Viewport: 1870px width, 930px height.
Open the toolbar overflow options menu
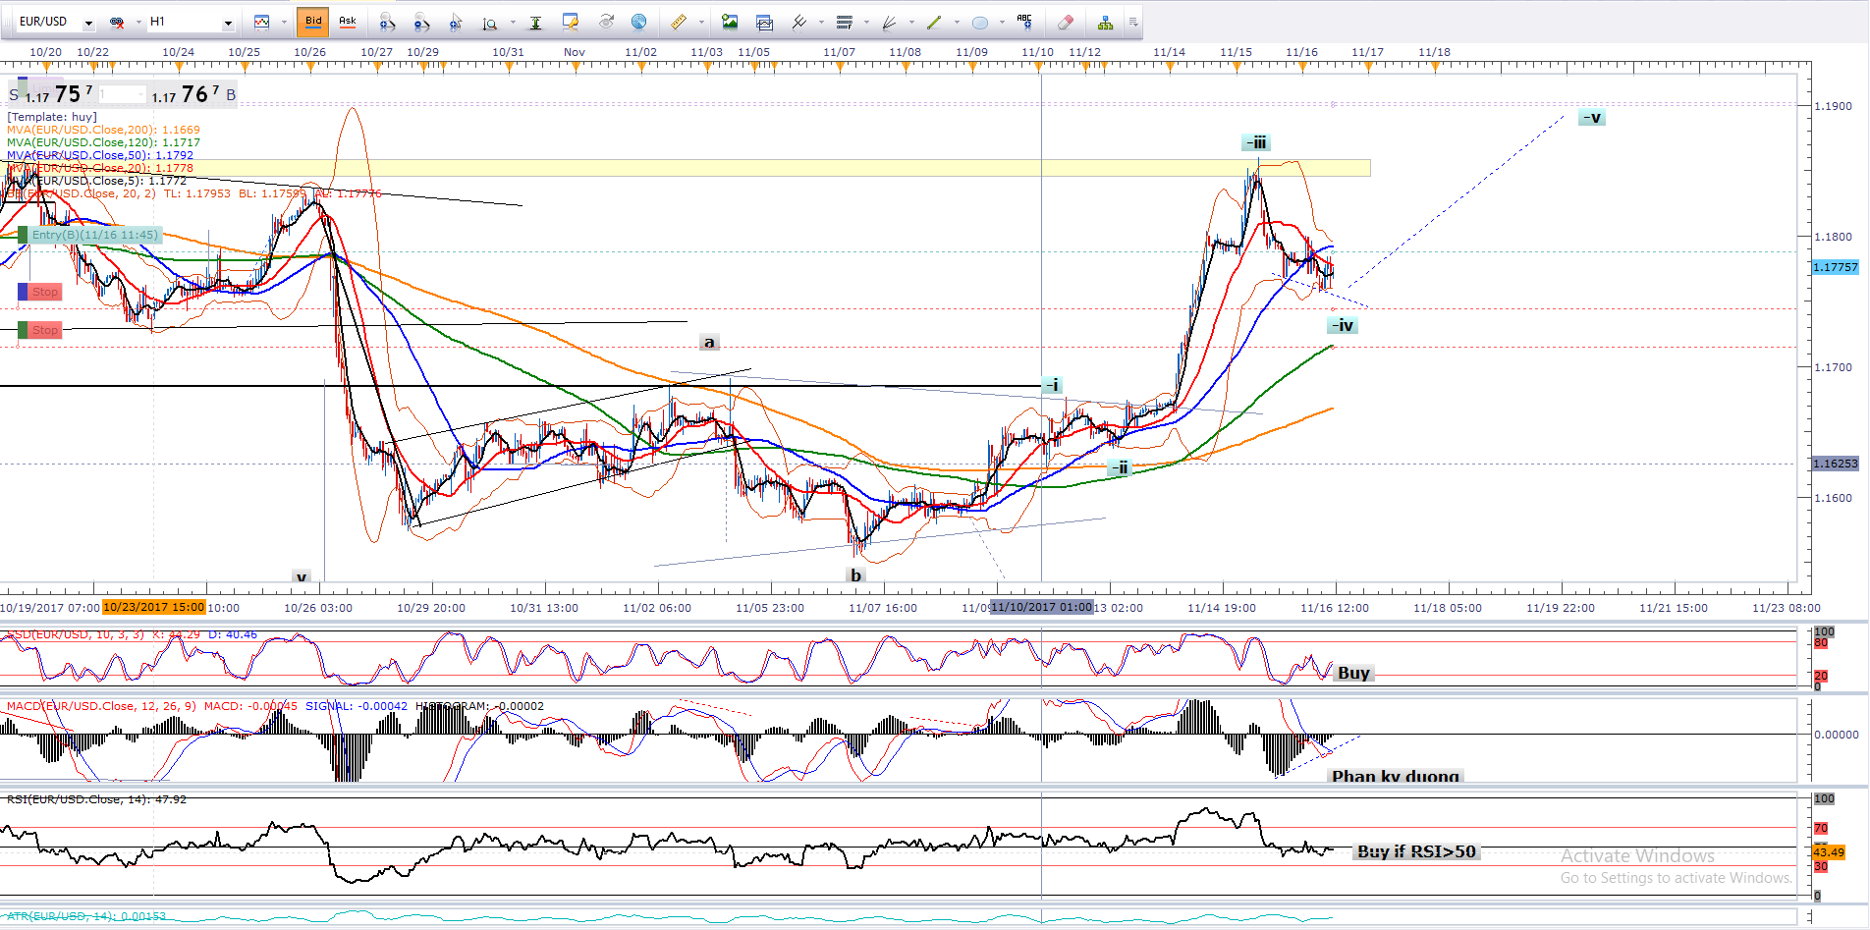[1132, 22]
